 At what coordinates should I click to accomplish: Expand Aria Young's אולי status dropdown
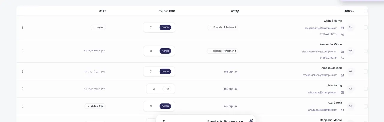click(160, 89)
